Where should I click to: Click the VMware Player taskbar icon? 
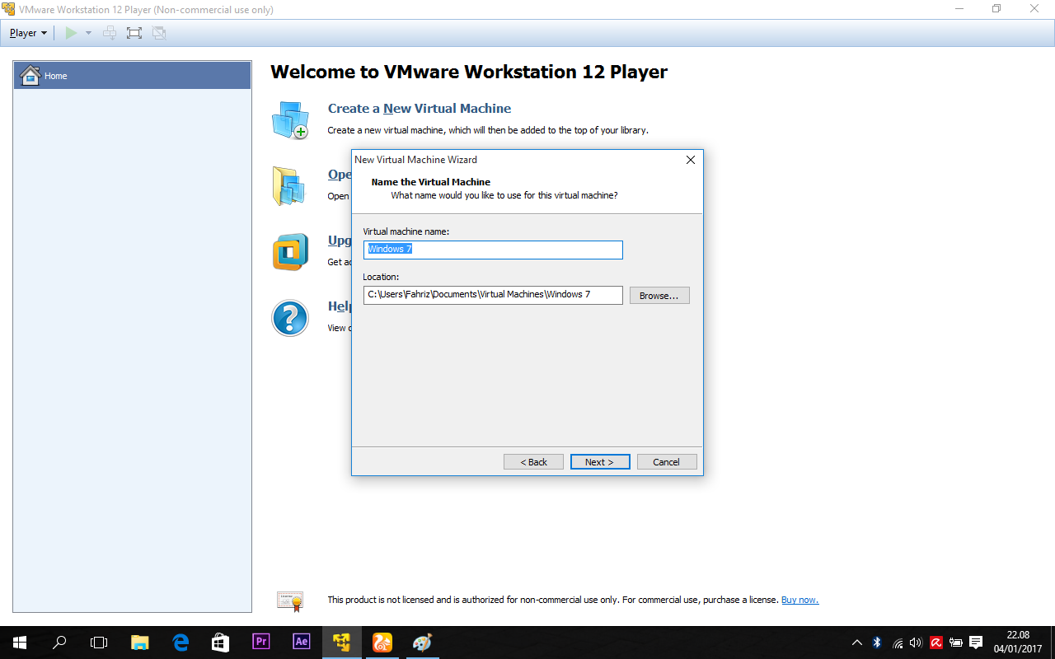click(x=342, y=643)
